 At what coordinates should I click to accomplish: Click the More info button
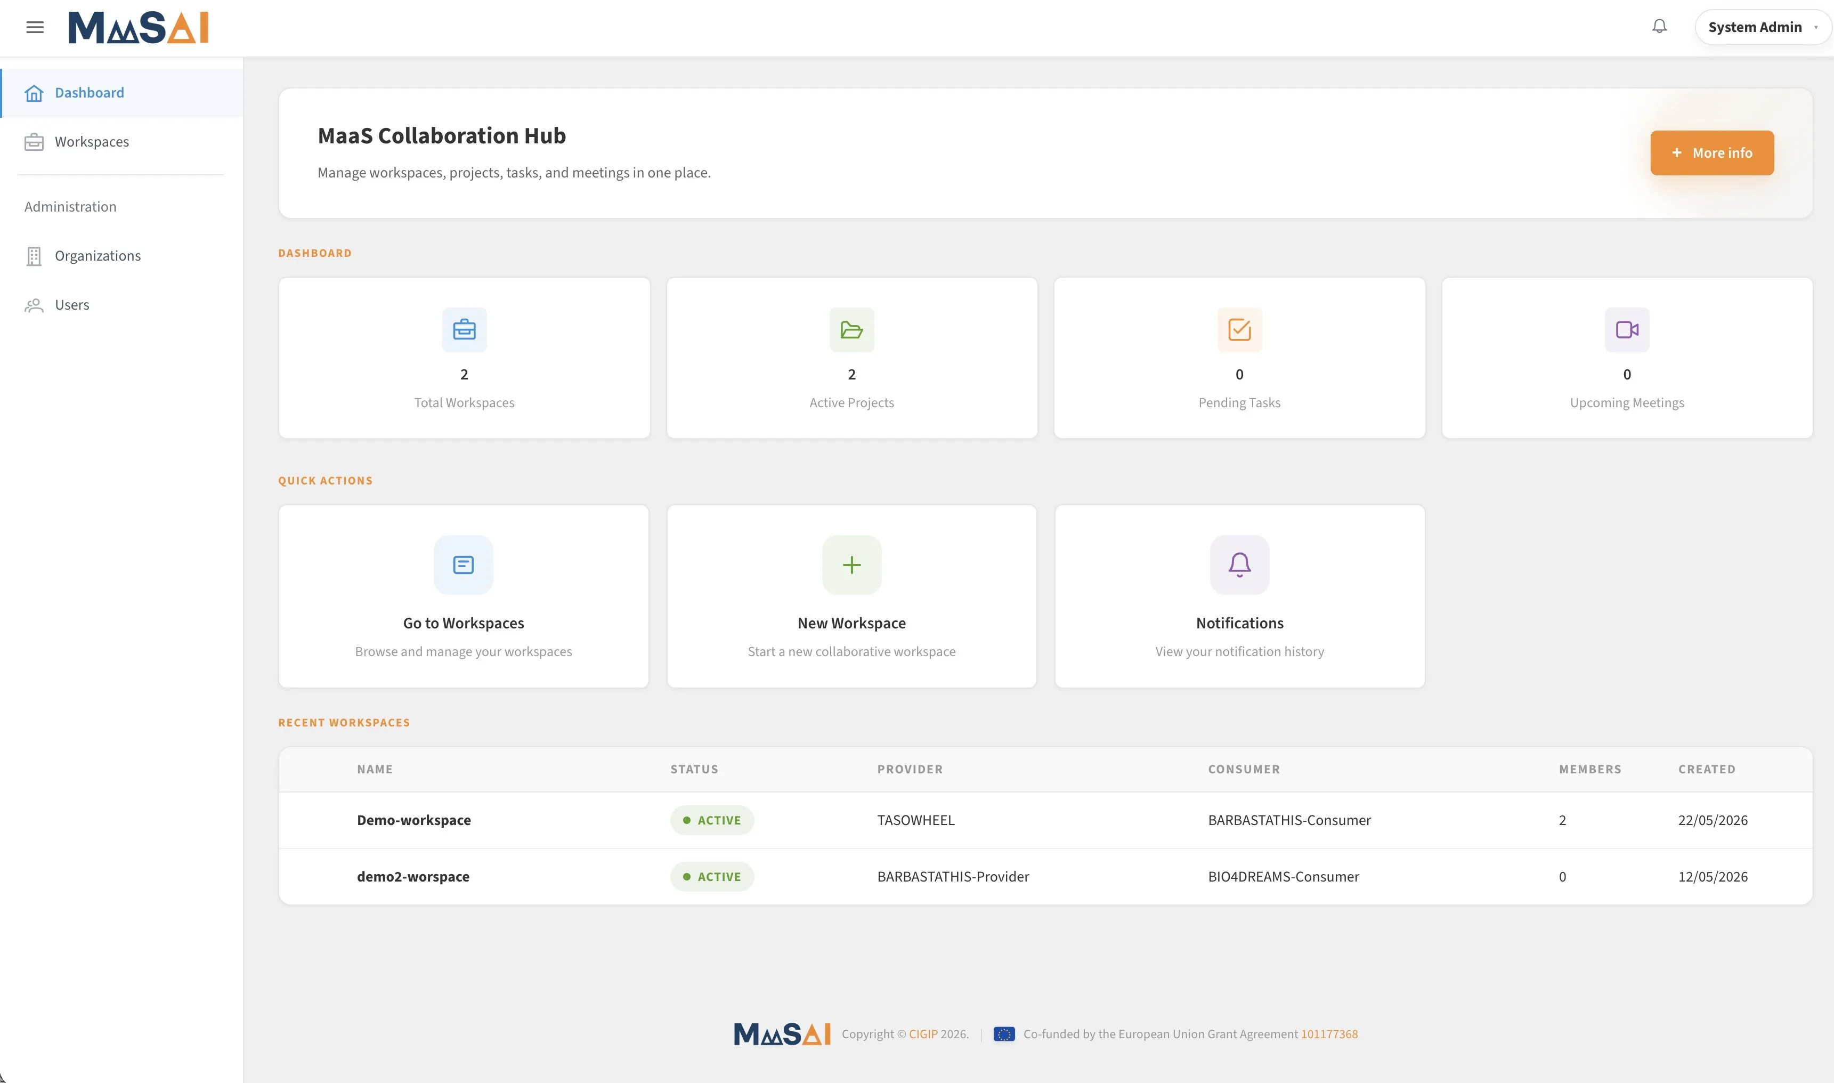pyautogui.click(x=1712, y=152)
